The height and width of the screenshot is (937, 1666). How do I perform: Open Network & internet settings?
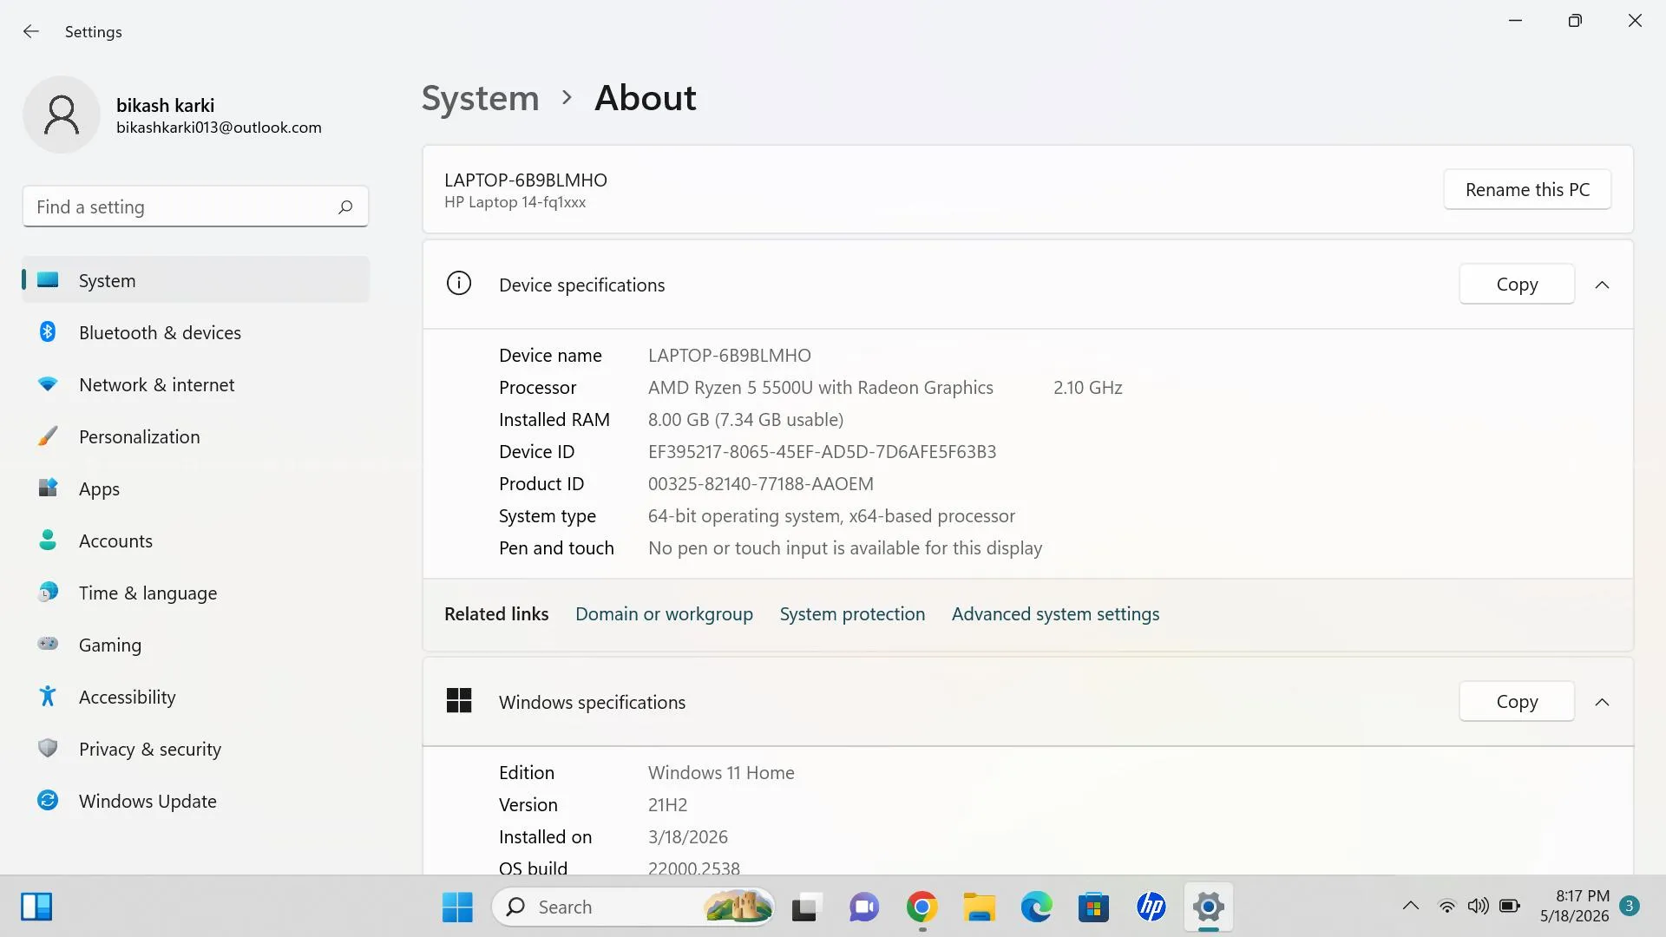pos(195,384)
